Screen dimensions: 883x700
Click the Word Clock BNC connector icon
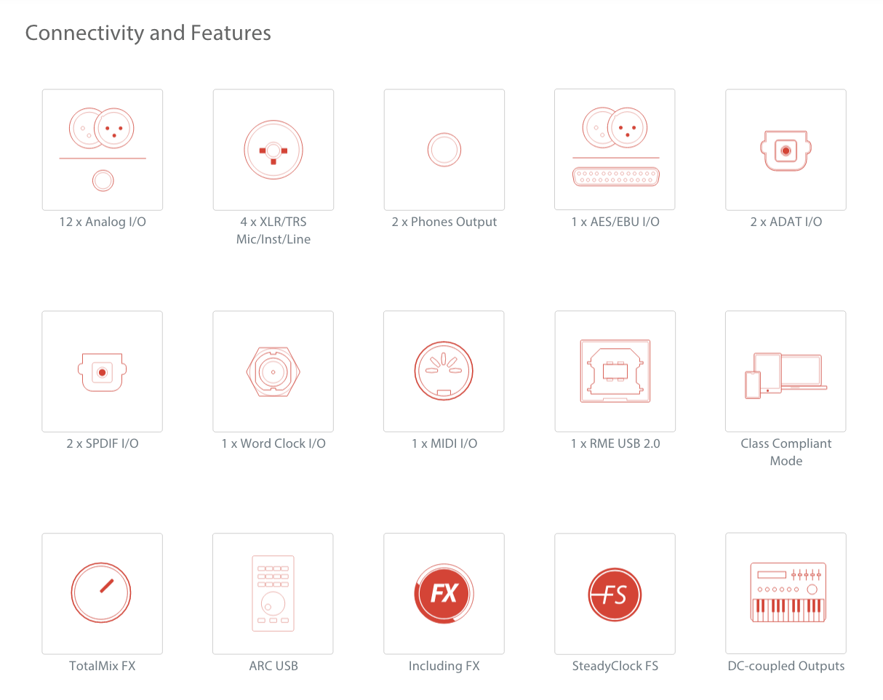273,371
